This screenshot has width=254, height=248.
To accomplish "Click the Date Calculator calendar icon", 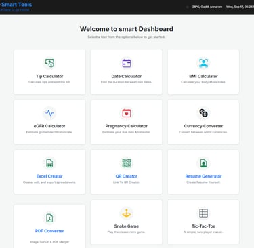I will pyautogui.click(x=127, y=63).
